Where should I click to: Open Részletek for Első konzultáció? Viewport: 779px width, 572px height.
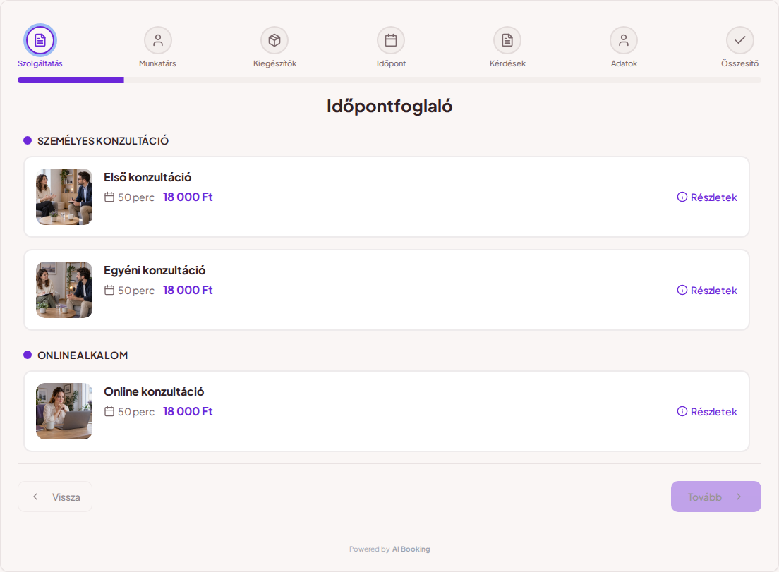(x=707, y=197)
